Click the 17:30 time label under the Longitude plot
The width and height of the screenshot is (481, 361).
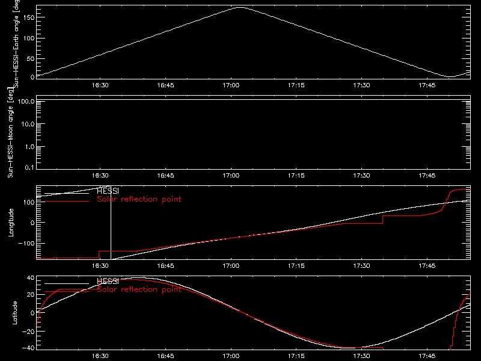pos(361,266)
